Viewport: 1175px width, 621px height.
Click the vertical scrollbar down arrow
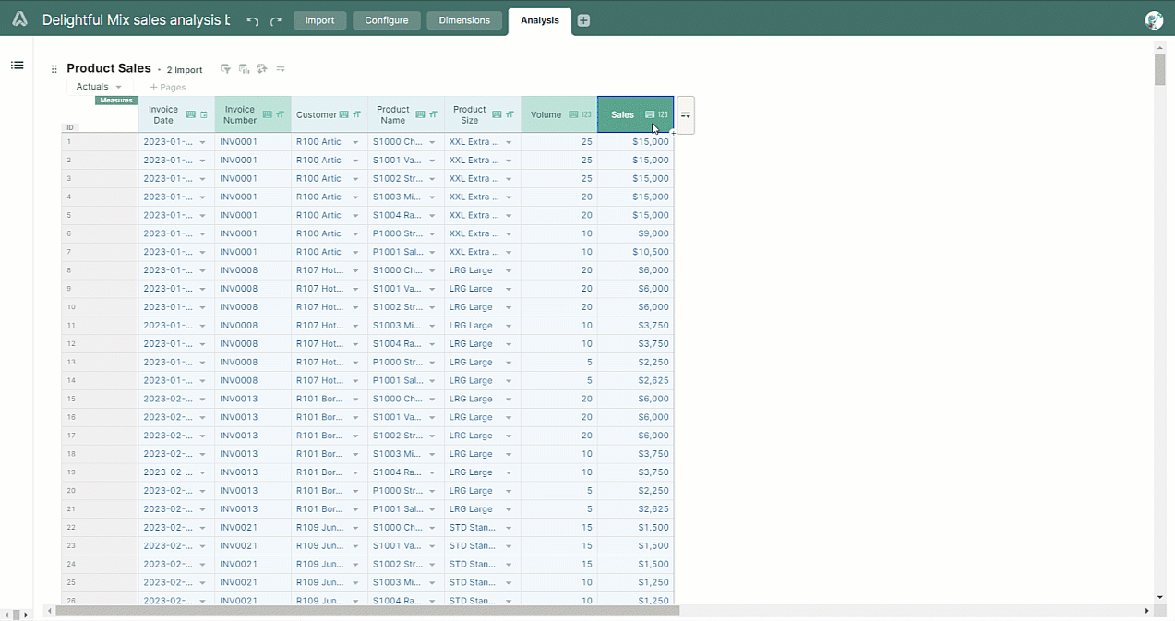pos(1159,597)
